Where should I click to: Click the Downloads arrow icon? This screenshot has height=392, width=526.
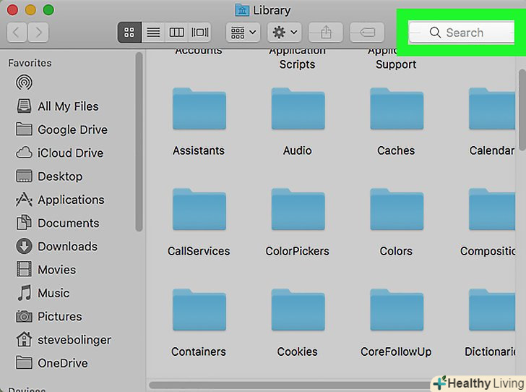24,246
